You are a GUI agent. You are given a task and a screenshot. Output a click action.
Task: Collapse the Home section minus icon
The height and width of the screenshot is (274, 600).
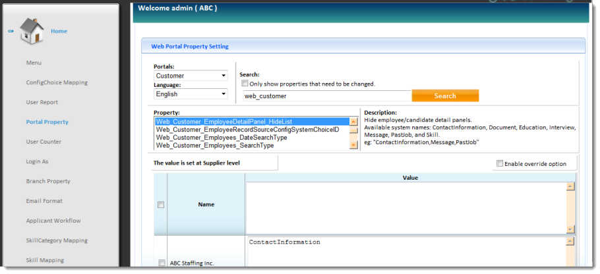[x=11, y=31]
